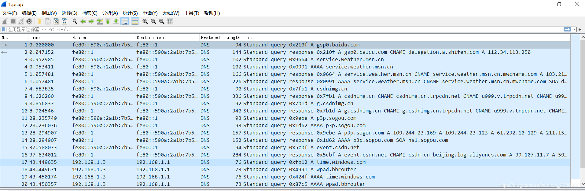This screenshot has width=585, height=191.
Task: Jump to the last packet icon
Action: pyautogui.click(x=116, y=21)
